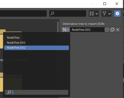Minimize the file browser window

click(x=93, y=4)
